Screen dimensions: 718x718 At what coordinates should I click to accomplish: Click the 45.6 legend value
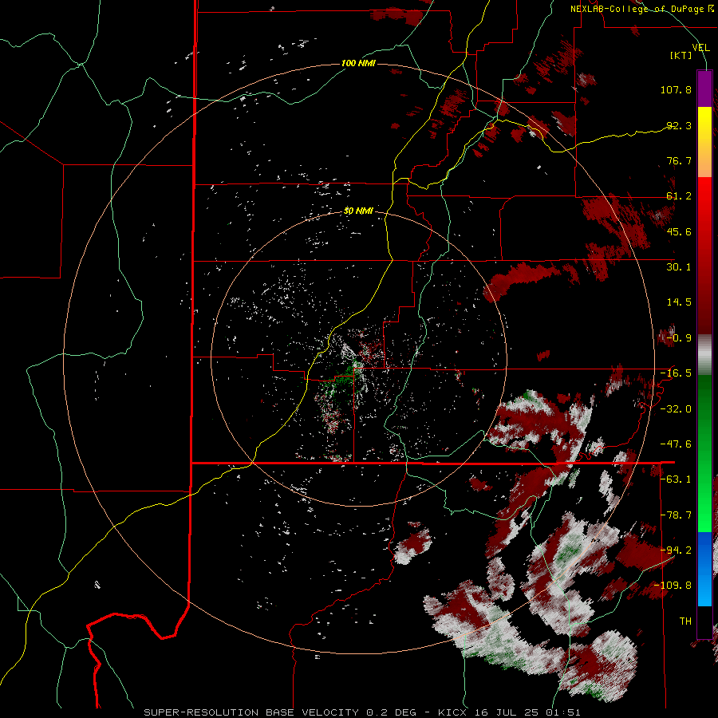point(679,231)
